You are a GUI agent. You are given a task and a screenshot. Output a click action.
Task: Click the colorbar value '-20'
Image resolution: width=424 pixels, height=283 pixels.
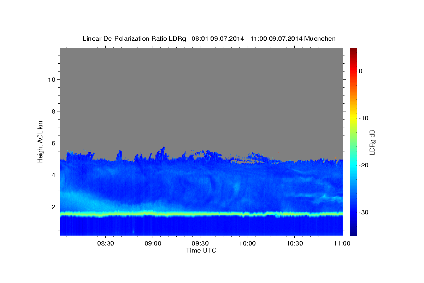364,165
